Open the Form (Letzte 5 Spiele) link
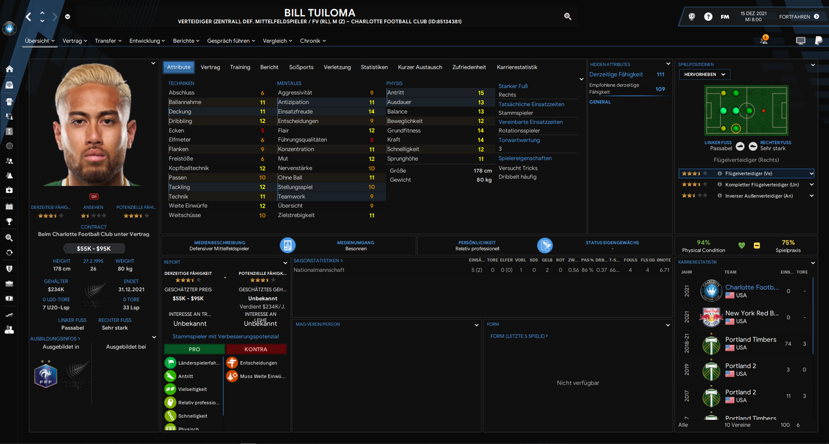 519,336
